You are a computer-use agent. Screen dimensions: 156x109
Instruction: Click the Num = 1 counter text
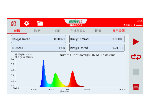tap(65, 55)
